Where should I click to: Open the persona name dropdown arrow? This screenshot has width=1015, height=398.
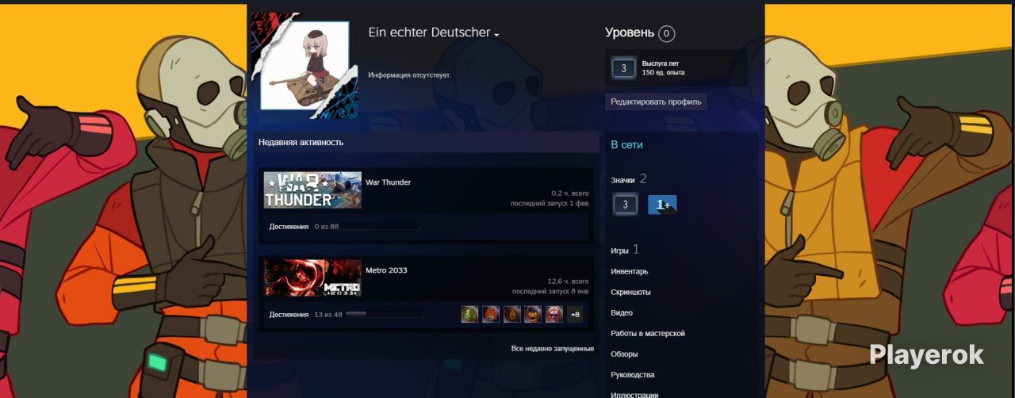coord(496,35)
